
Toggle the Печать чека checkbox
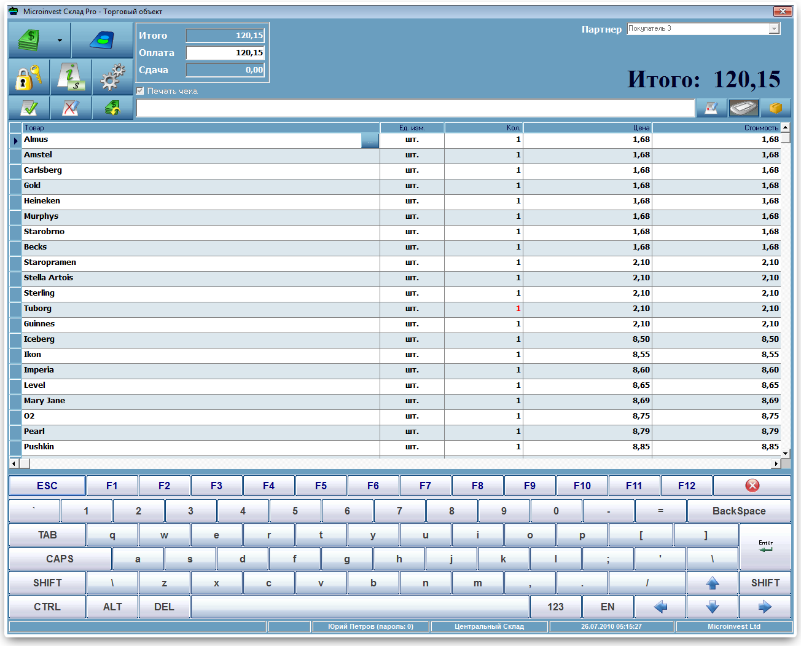click(140, 91)
